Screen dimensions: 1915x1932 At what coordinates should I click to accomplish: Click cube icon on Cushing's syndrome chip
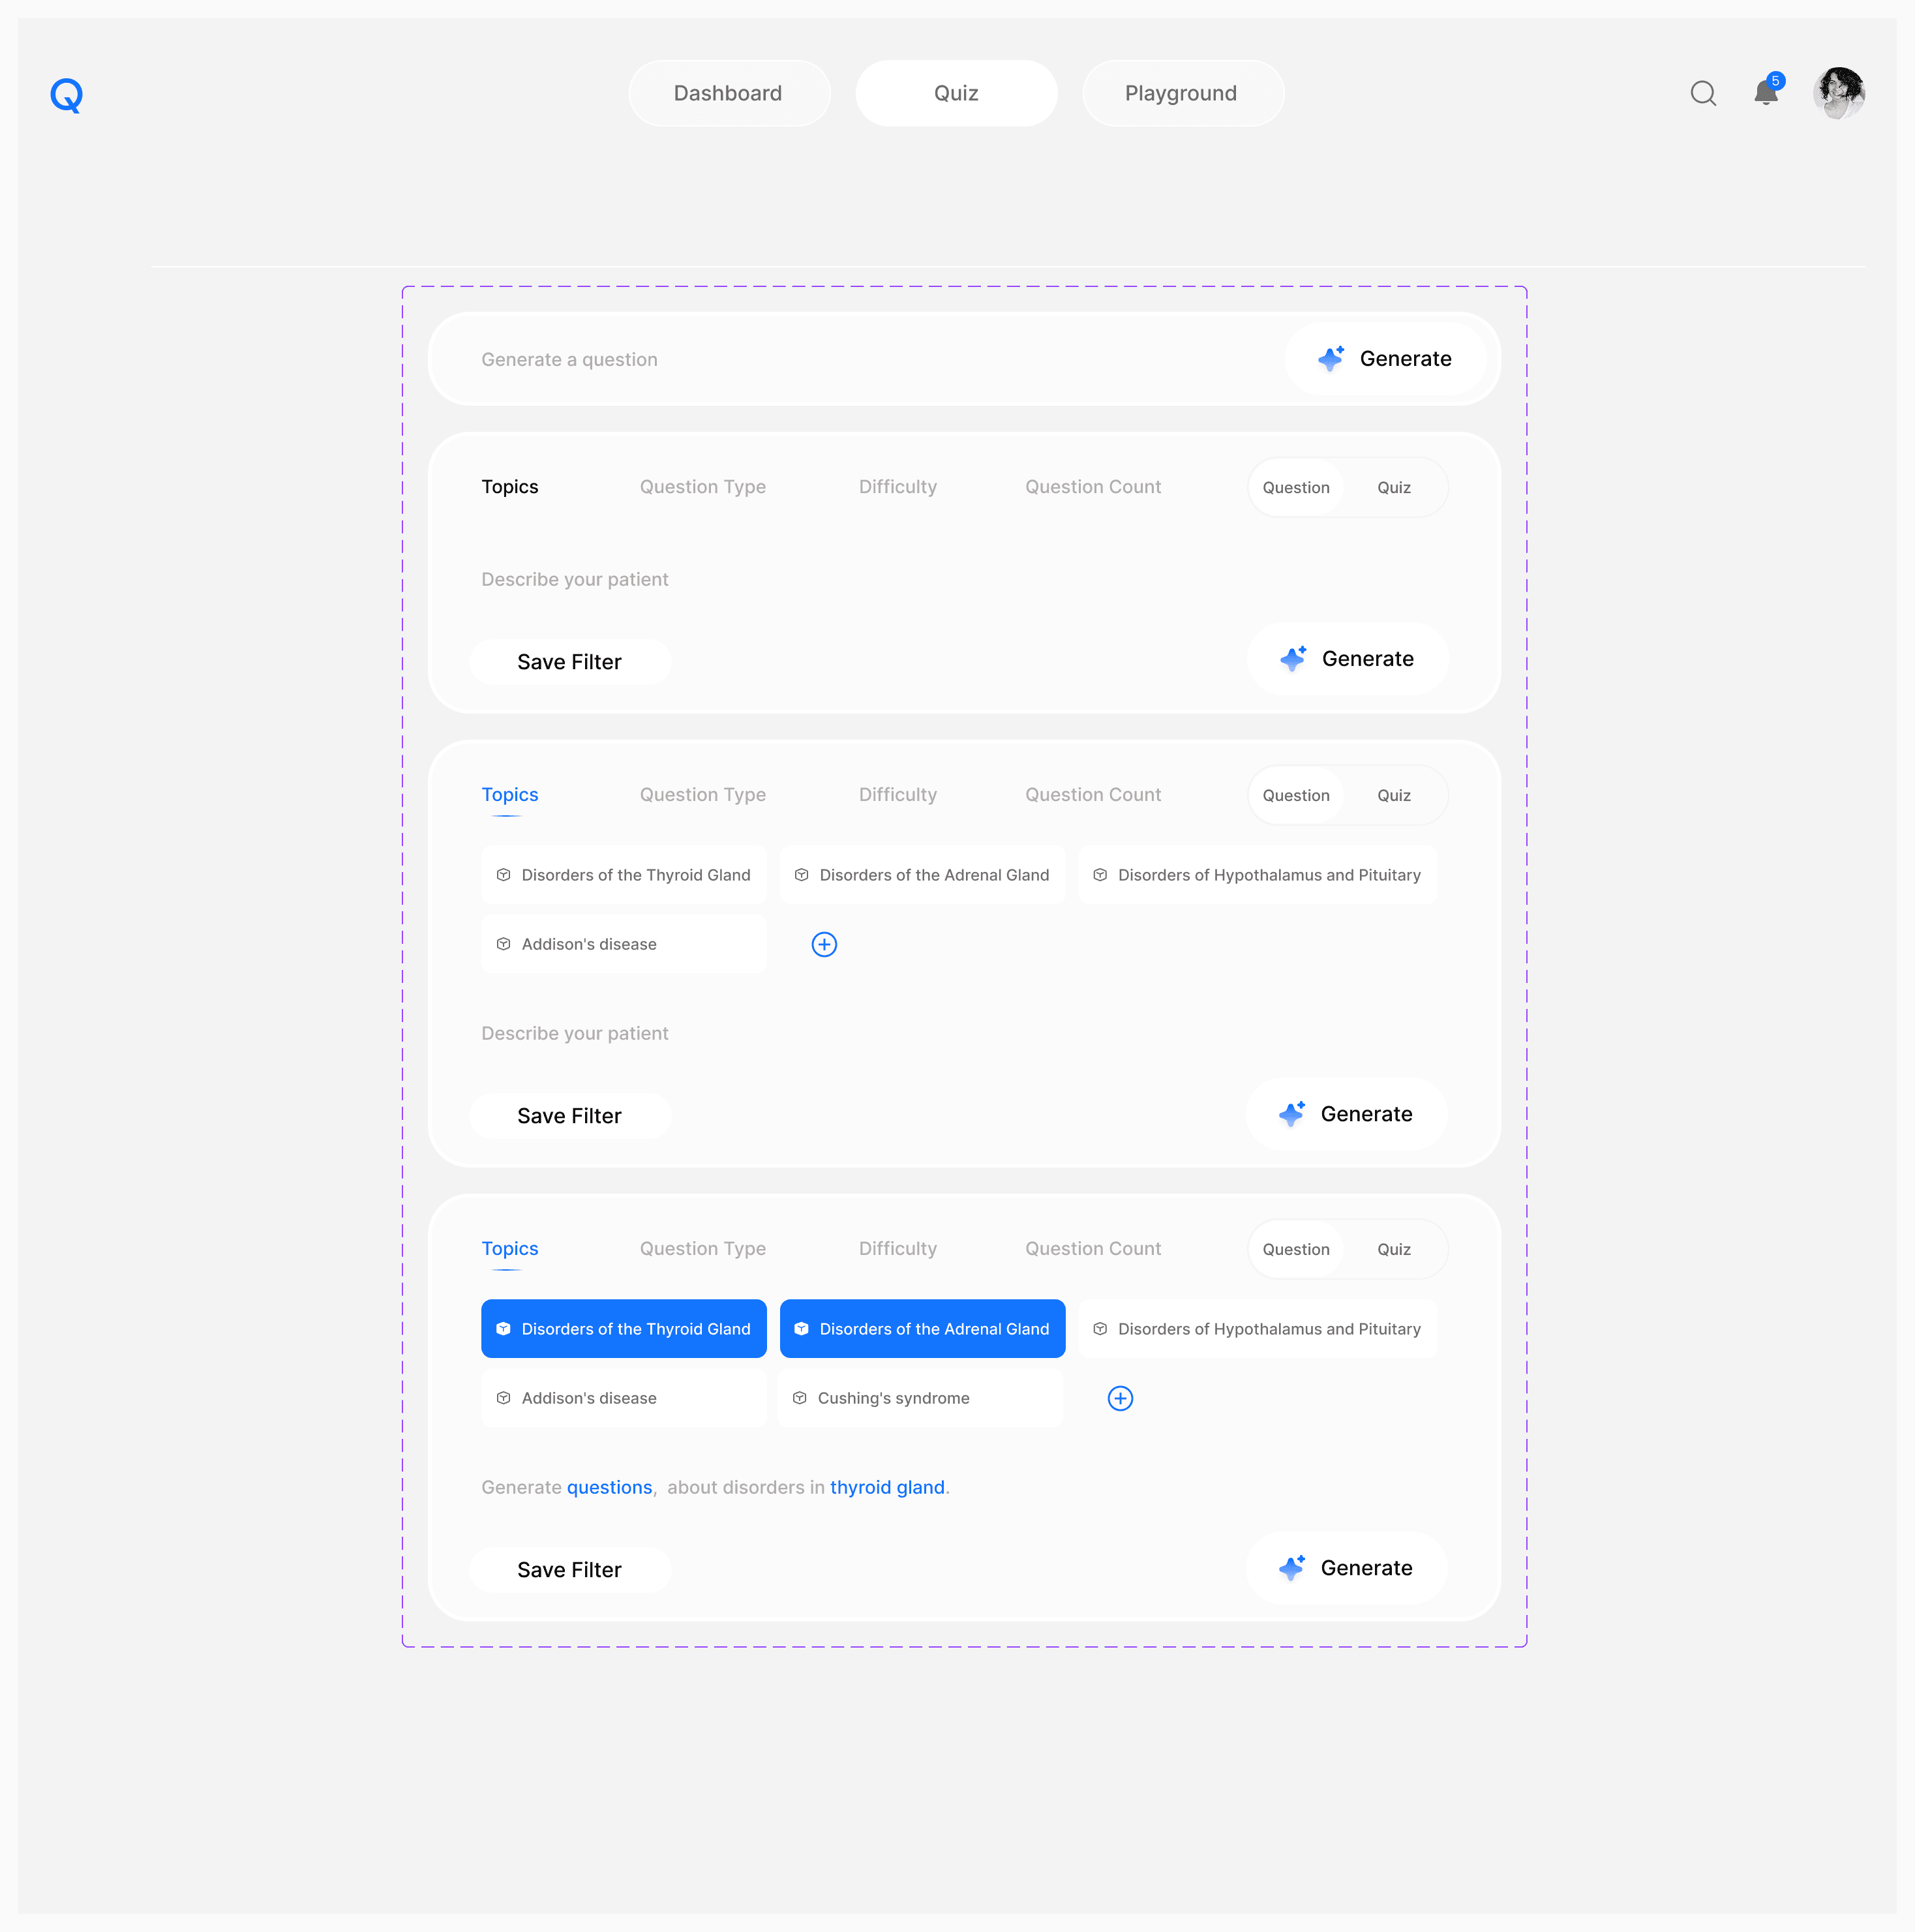[x=799, y=1398]
